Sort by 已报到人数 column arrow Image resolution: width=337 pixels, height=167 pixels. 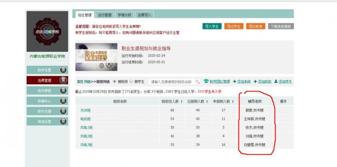[x=207, y=102]
